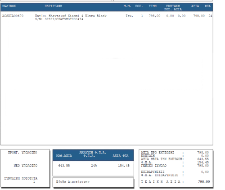This screenshot has height=190, width=225.
Task: Select the product code ACSXIA00670
Action: click(13, 16)
